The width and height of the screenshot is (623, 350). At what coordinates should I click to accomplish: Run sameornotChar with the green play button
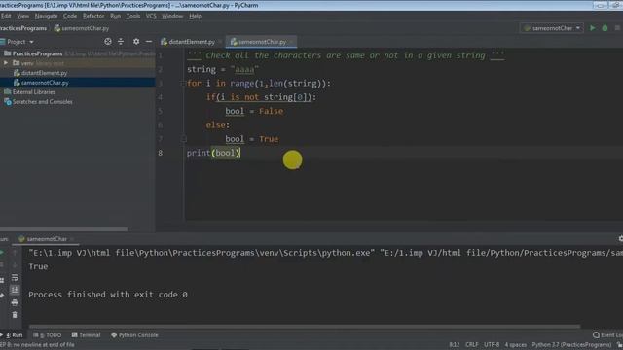click(x=593, y=28)
